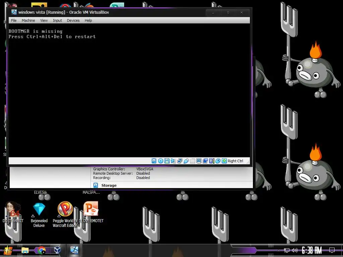The height and width of the screenshot is (257, 343).
Task: Open File Explorer from the taskbar
Action: tap(25, 250)
